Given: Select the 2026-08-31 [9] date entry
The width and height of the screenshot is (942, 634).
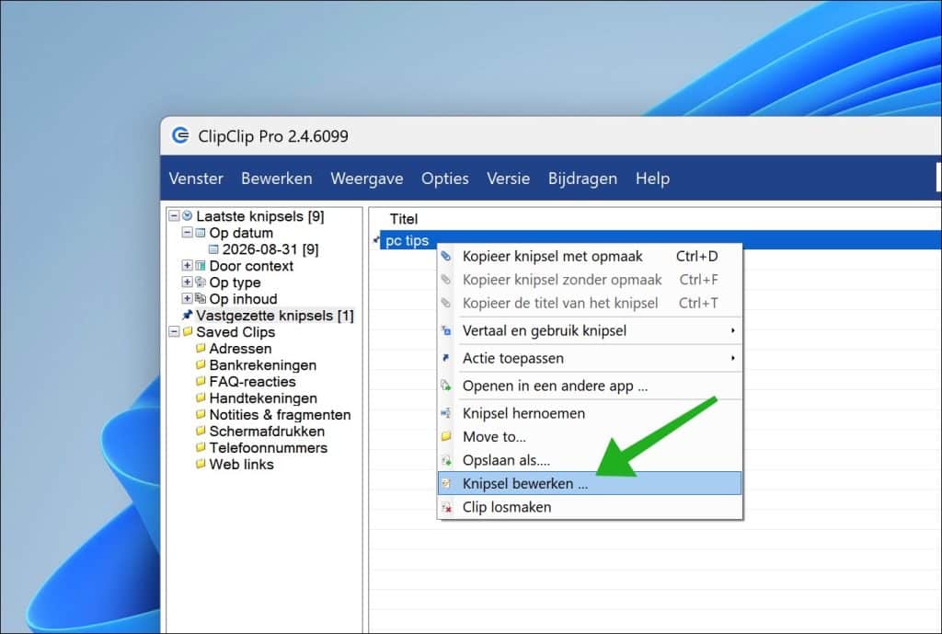Looking at the screenshot, I should pyautogui.click(x=270, y=249).
